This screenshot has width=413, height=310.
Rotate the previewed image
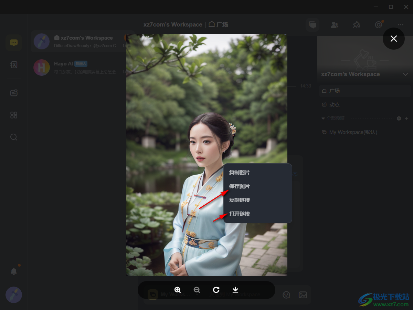pyautogui.click(x=216, y=290)
